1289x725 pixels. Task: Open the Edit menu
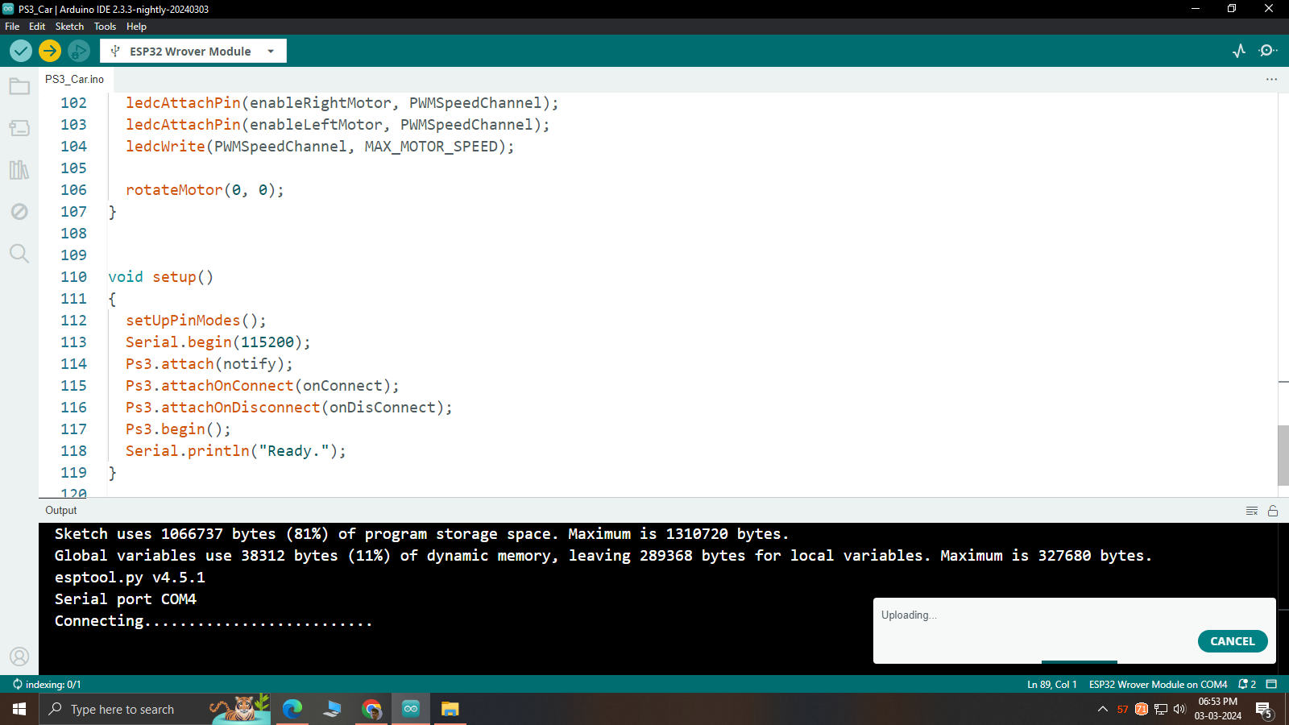click(x=37, y=27)
